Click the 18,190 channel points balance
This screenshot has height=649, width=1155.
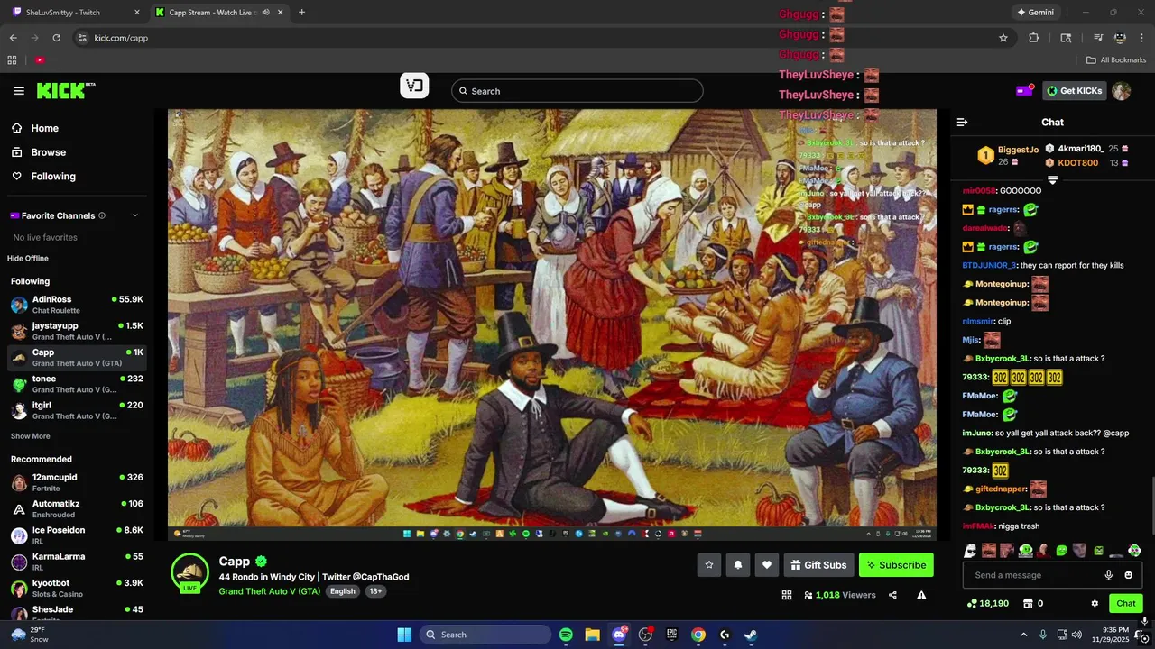tap(988, 604)
